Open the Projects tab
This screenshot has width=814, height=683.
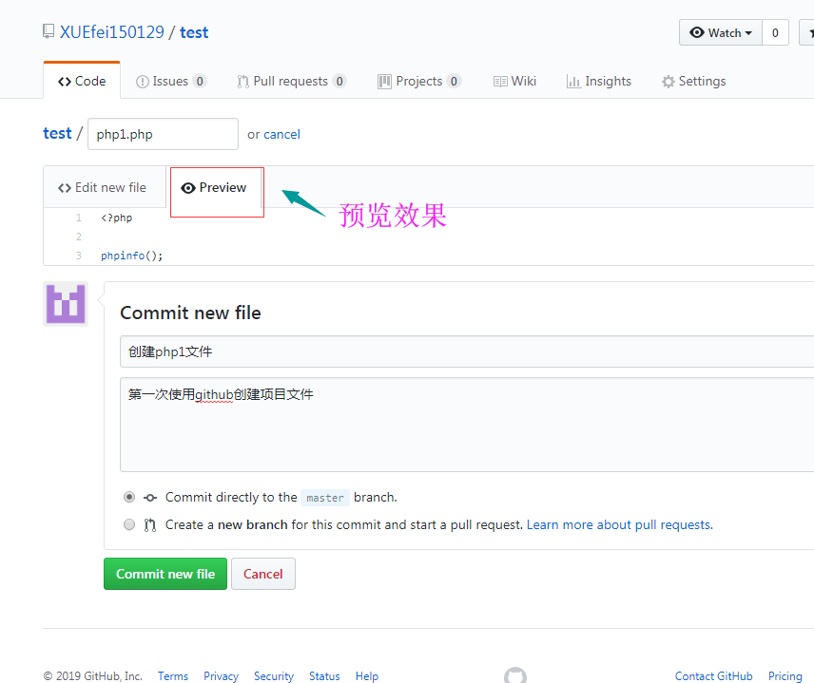tap(419, 81)
